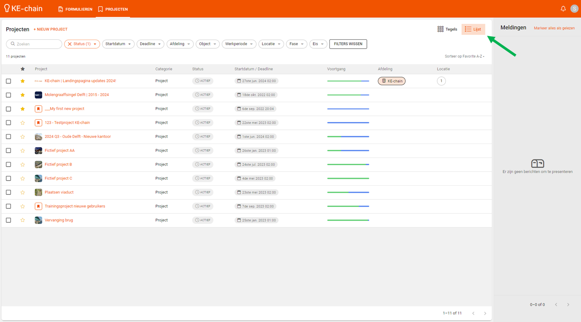Click the KE-chain logo
The image size is (581, 322).
(24, 9)
